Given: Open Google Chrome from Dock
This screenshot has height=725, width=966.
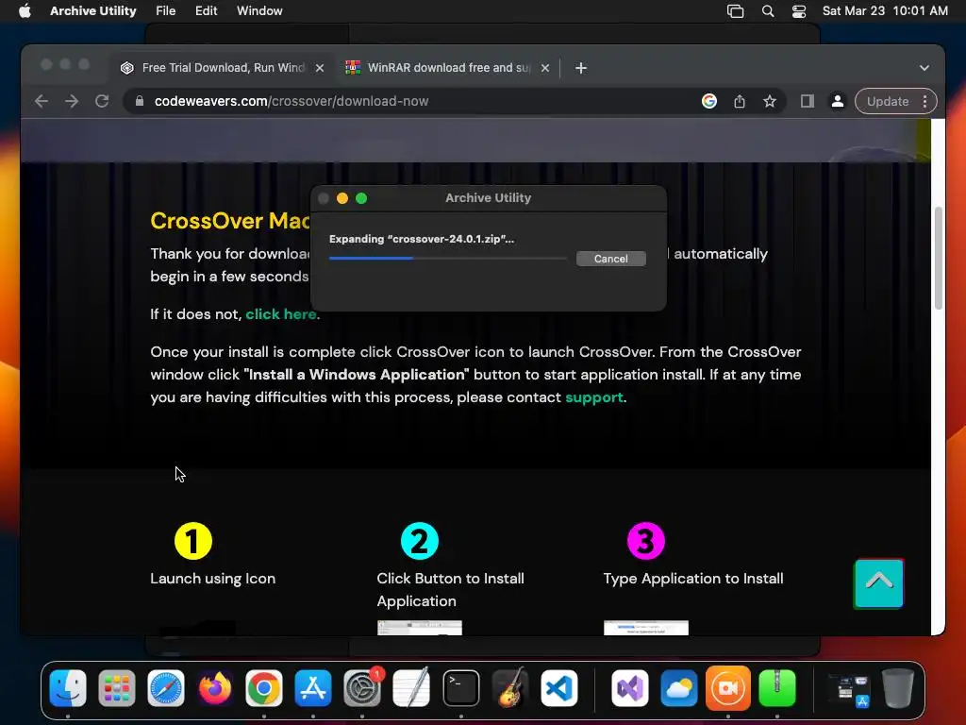Looking at the screenshot, I should [264, 688].
